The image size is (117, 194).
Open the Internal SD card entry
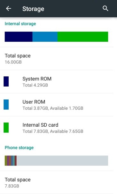click(x=57, y=128)
